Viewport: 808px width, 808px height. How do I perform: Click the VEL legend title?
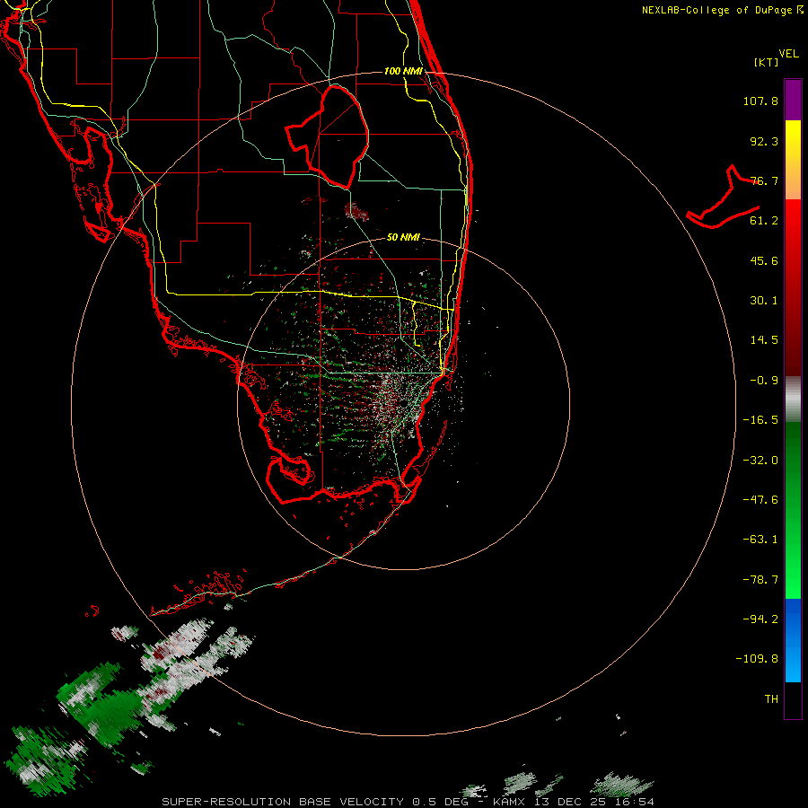(788, 54)
